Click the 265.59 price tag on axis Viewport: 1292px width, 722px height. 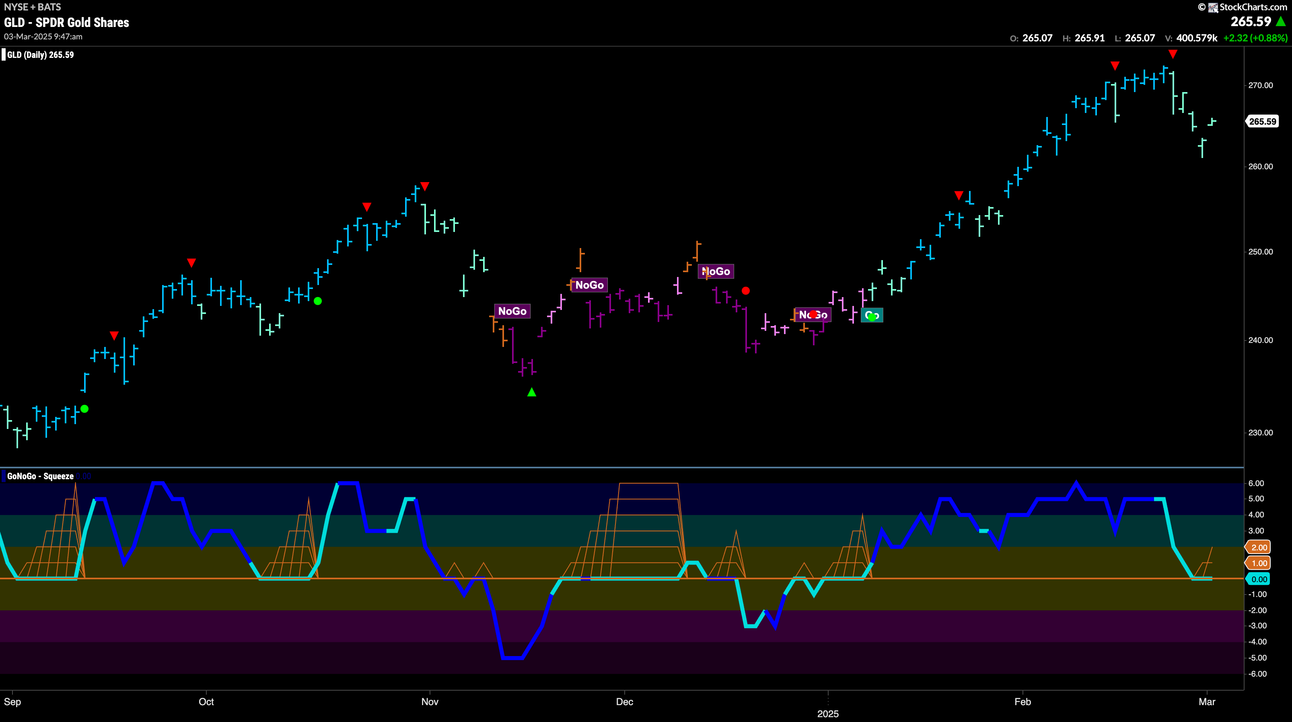pos(1262,121)
